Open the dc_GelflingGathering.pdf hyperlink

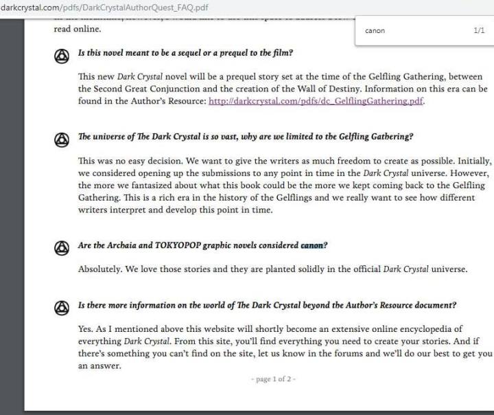tap(316, 101)
